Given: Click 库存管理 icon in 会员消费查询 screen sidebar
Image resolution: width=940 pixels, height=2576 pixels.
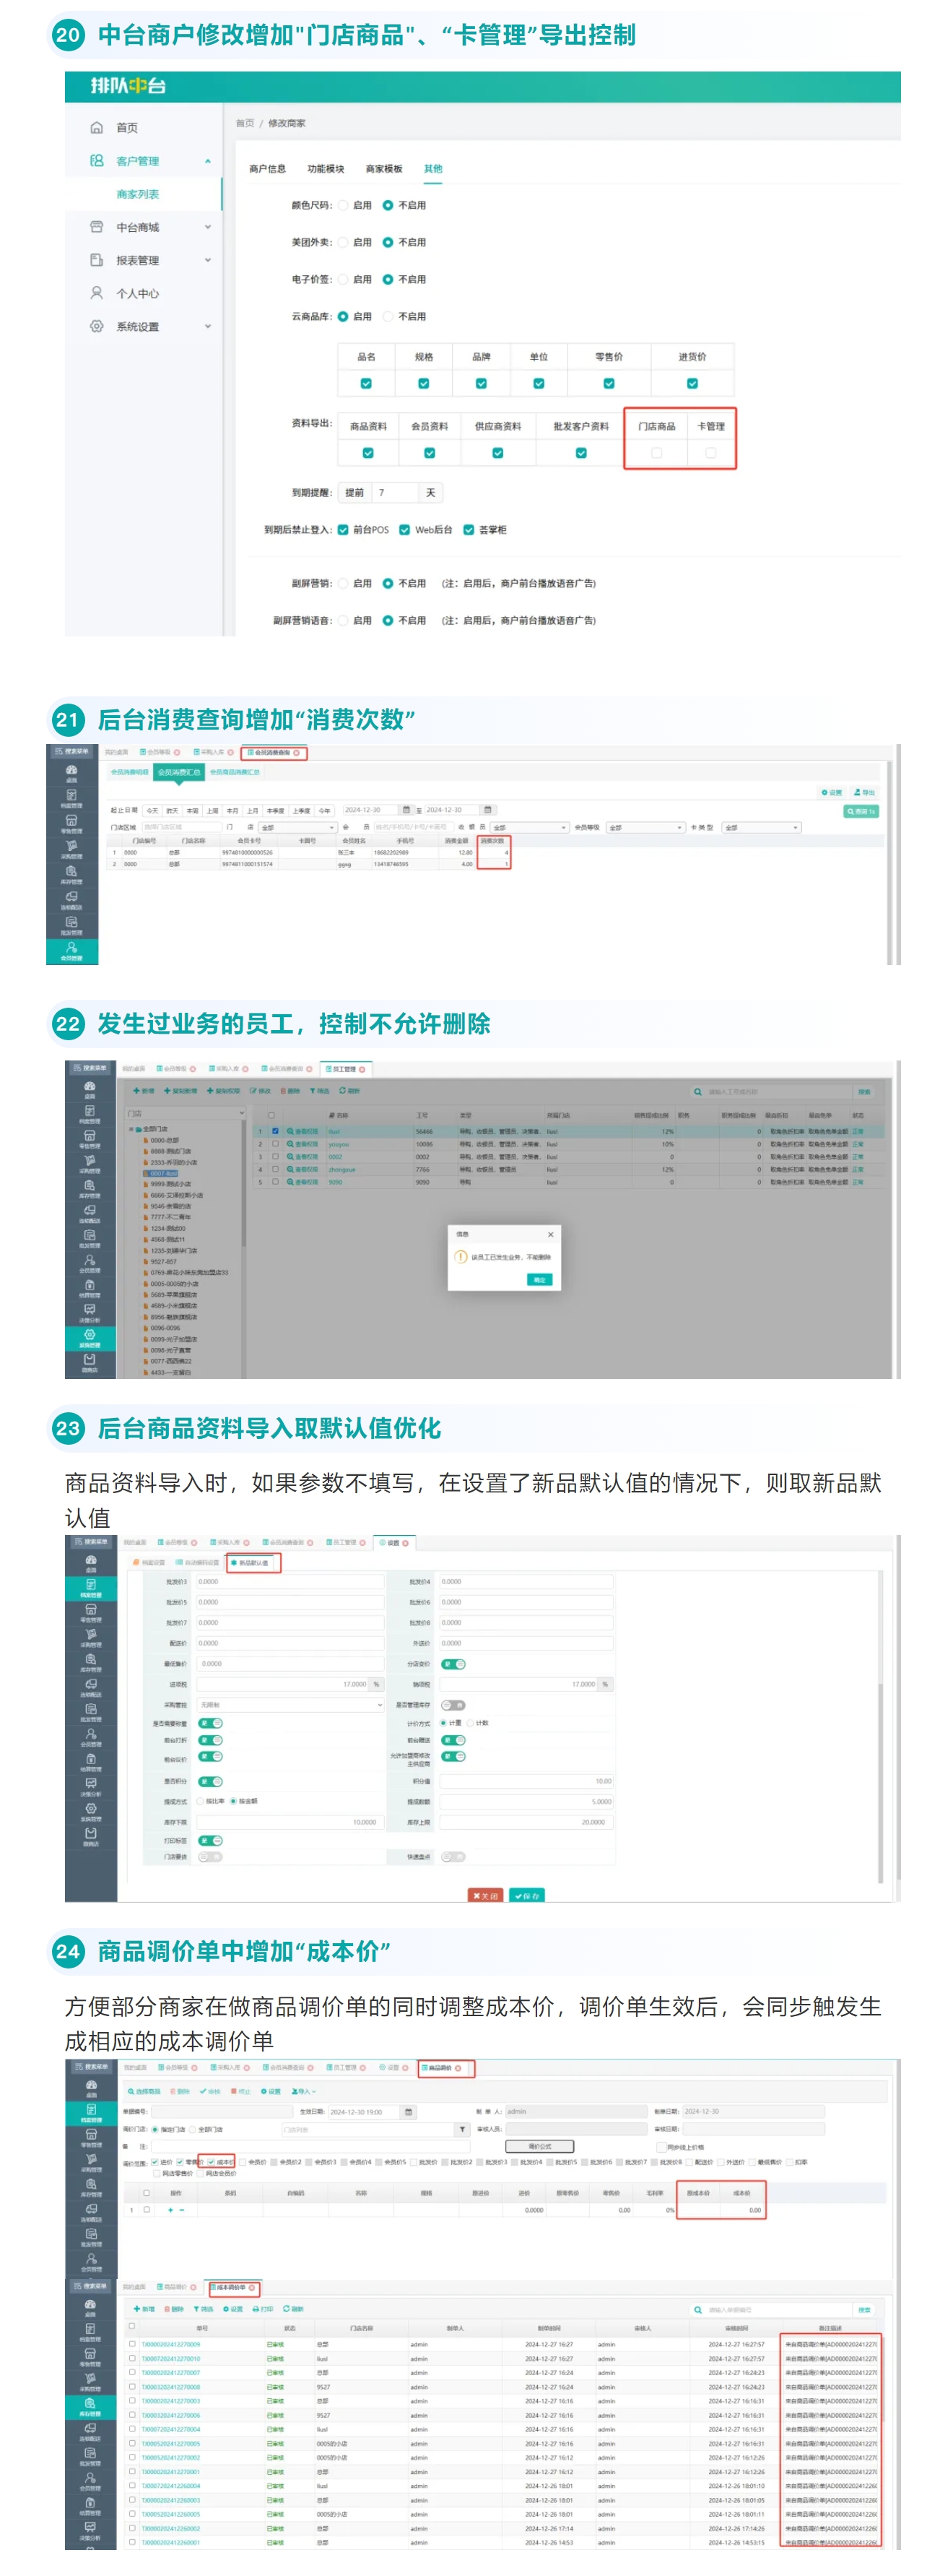Looking at the screenshot, I should (x=72, y=871).
